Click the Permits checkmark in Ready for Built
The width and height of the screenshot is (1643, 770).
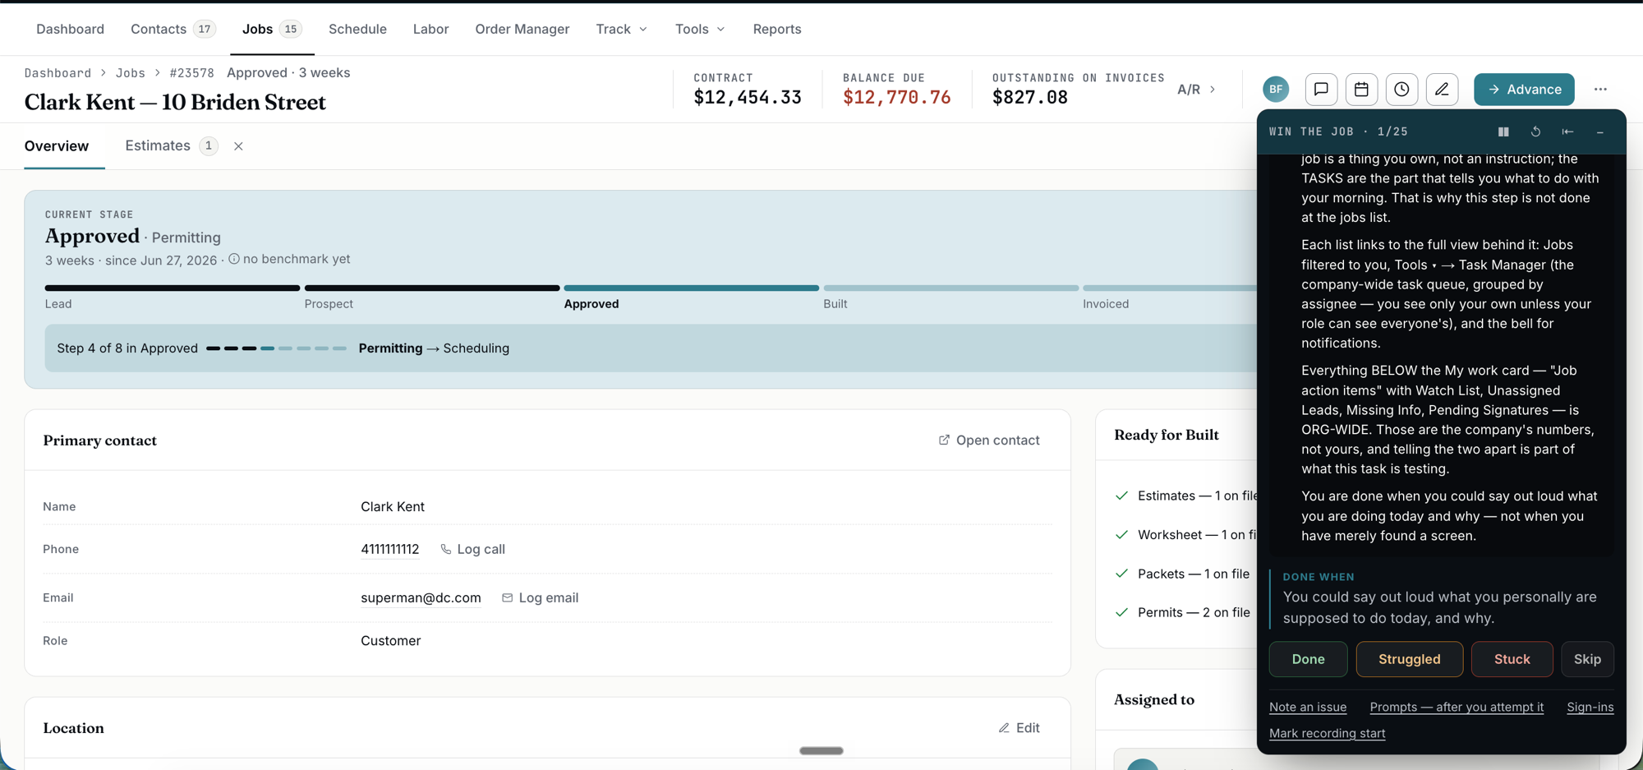point(1122,612)
